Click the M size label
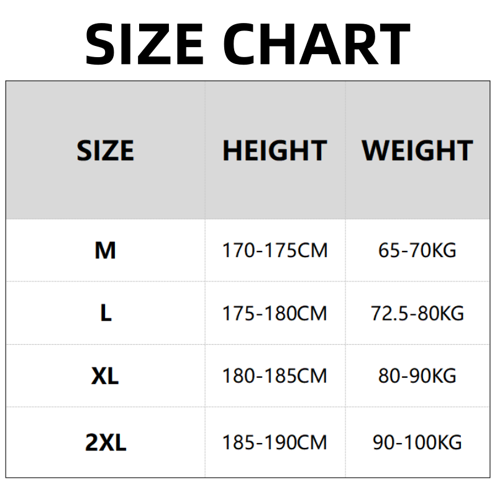Viewport: 497px width, 497px height. [105, 250]
